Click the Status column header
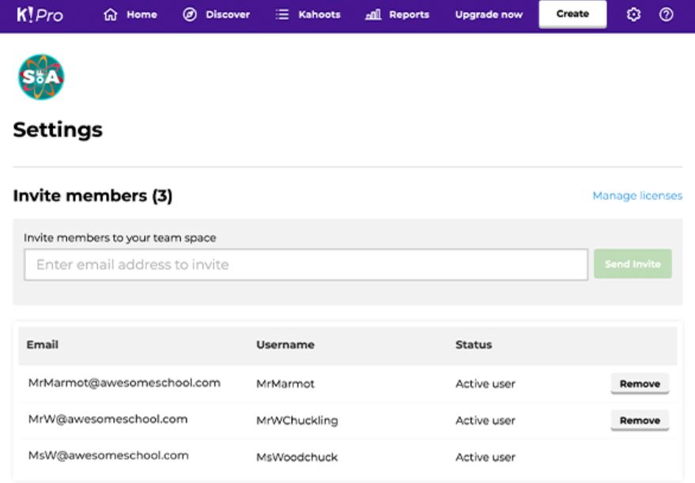This screenshot has height=483, width=695. (473, 345)
